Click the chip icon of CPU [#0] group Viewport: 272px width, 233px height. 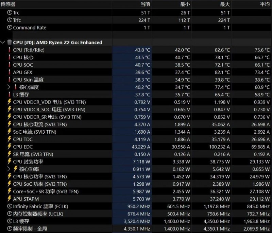tap(9, 43)
